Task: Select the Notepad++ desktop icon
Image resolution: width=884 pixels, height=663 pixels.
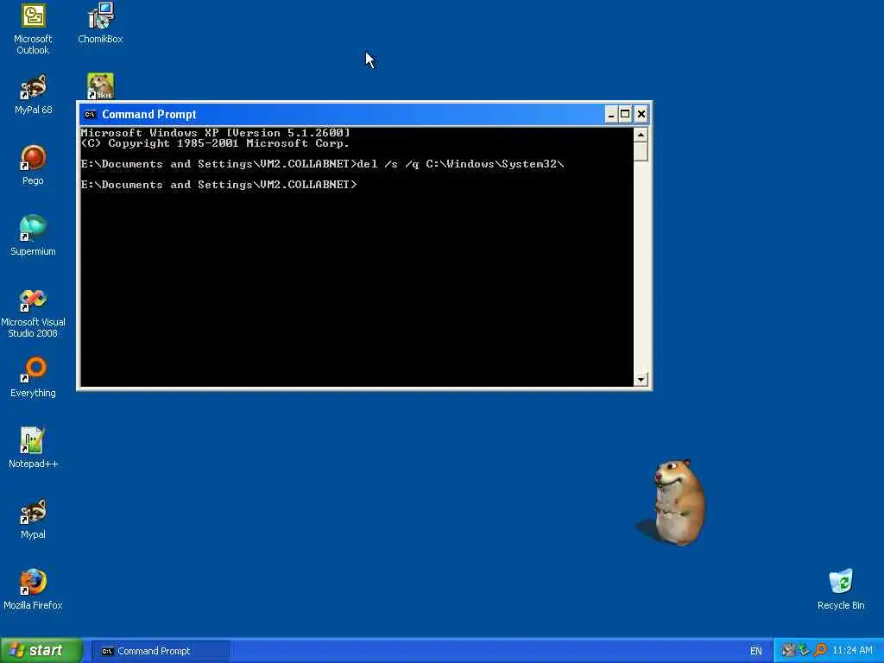Action: [33, 448]
